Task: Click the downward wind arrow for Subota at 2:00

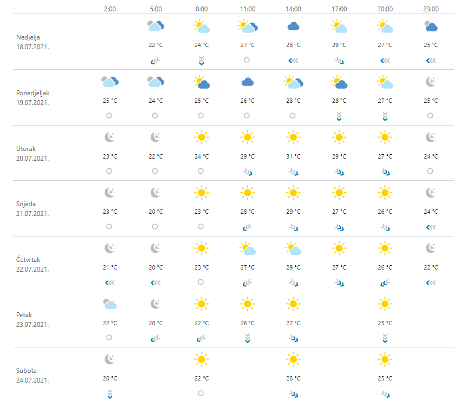Action: (x=109, y=393)
